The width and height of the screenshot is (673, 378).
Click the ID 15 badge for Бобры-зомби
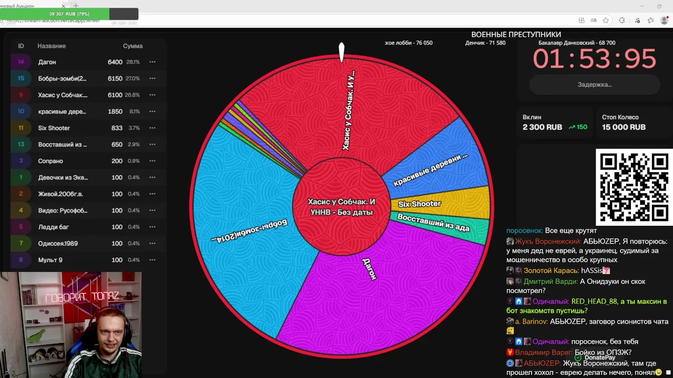21,78
